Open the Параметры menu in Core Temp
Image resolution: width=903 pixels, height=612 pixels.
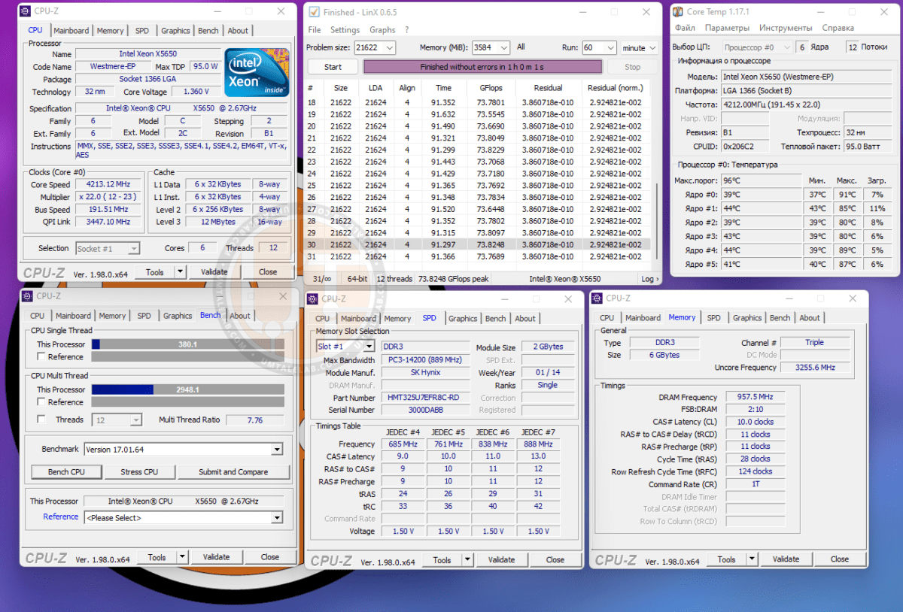(x=727, y=28)
